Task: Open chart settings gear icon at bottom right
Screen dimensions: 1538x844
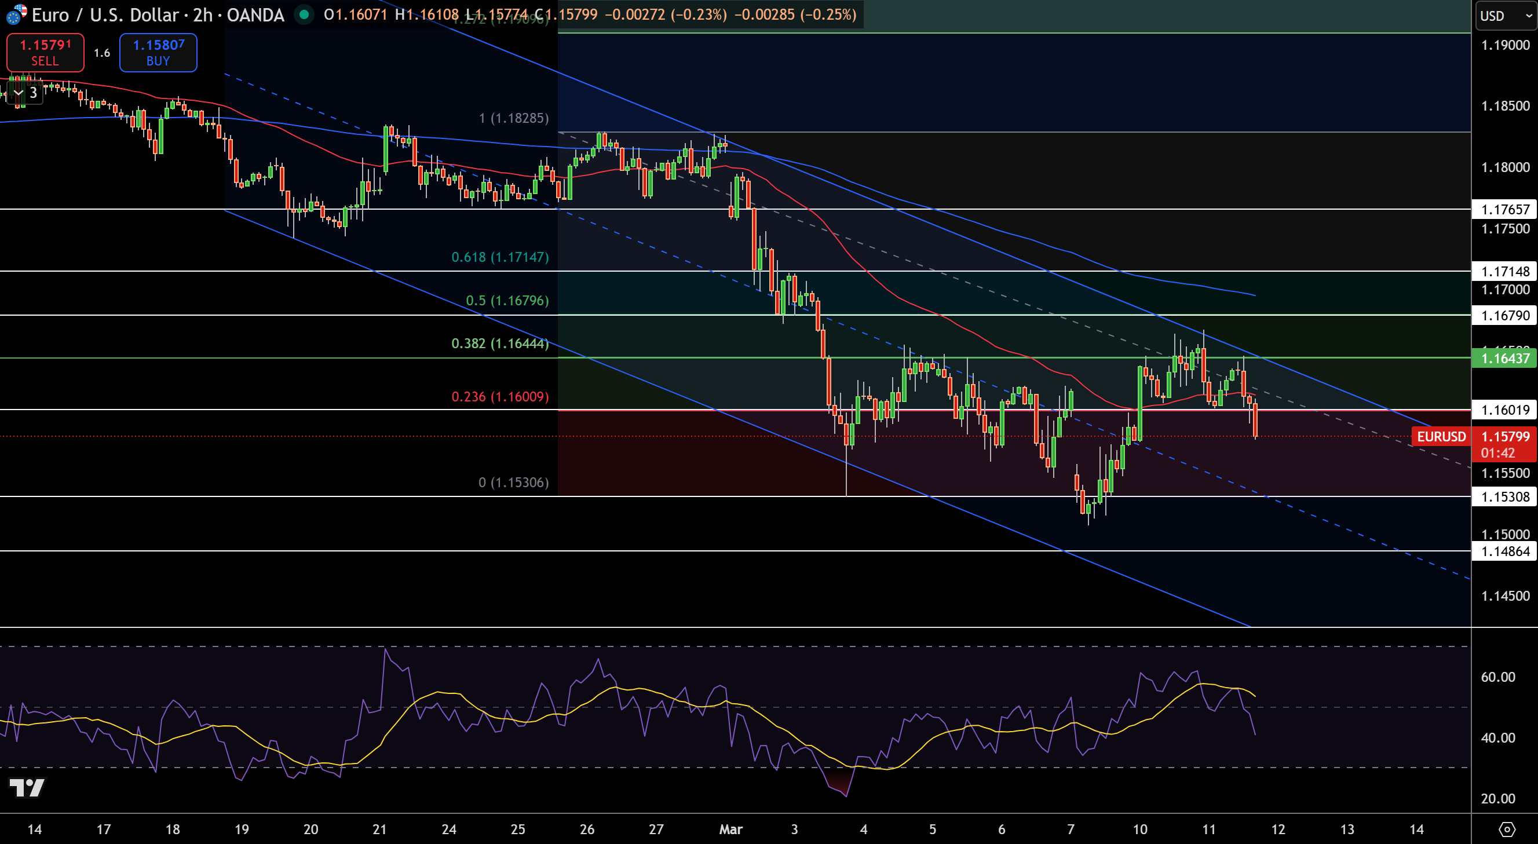Action: (1507, 829)
